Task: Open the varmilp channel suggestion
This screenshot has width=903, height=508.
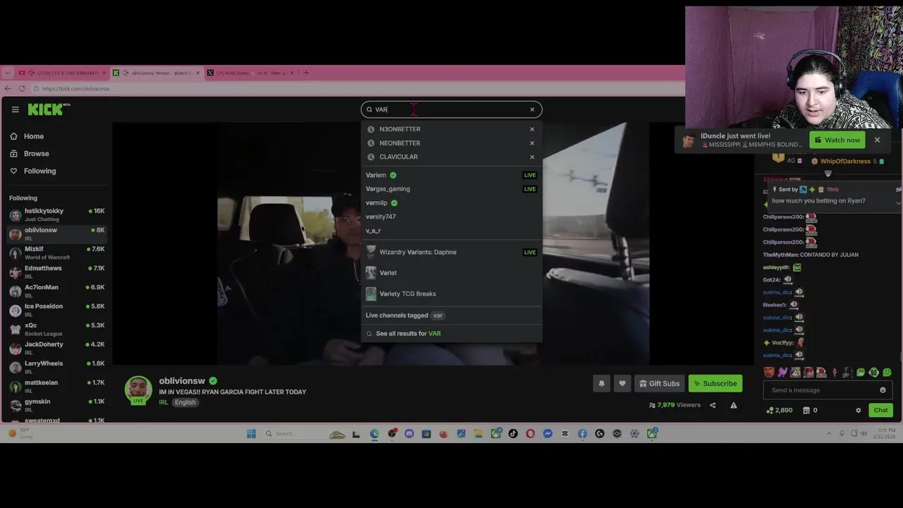Action: [x=451, y=203]
